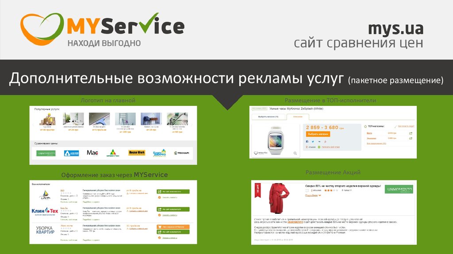The image size is (453, 254).
Task: Click the orange MYService order cart button
Action: pyautogui.click(x=173, y=227)
